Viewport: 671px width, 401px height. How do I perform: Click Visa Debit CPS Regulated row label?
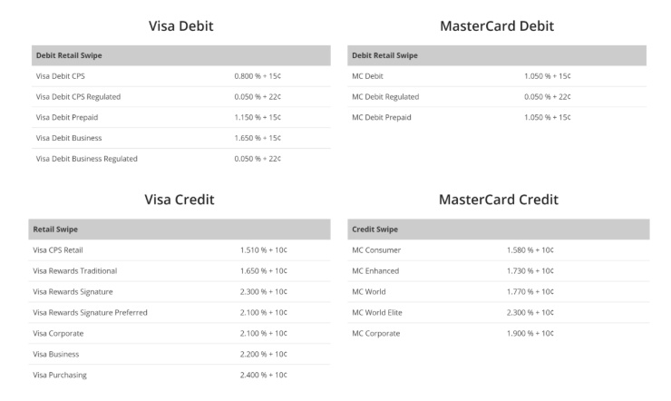[78, 96]
